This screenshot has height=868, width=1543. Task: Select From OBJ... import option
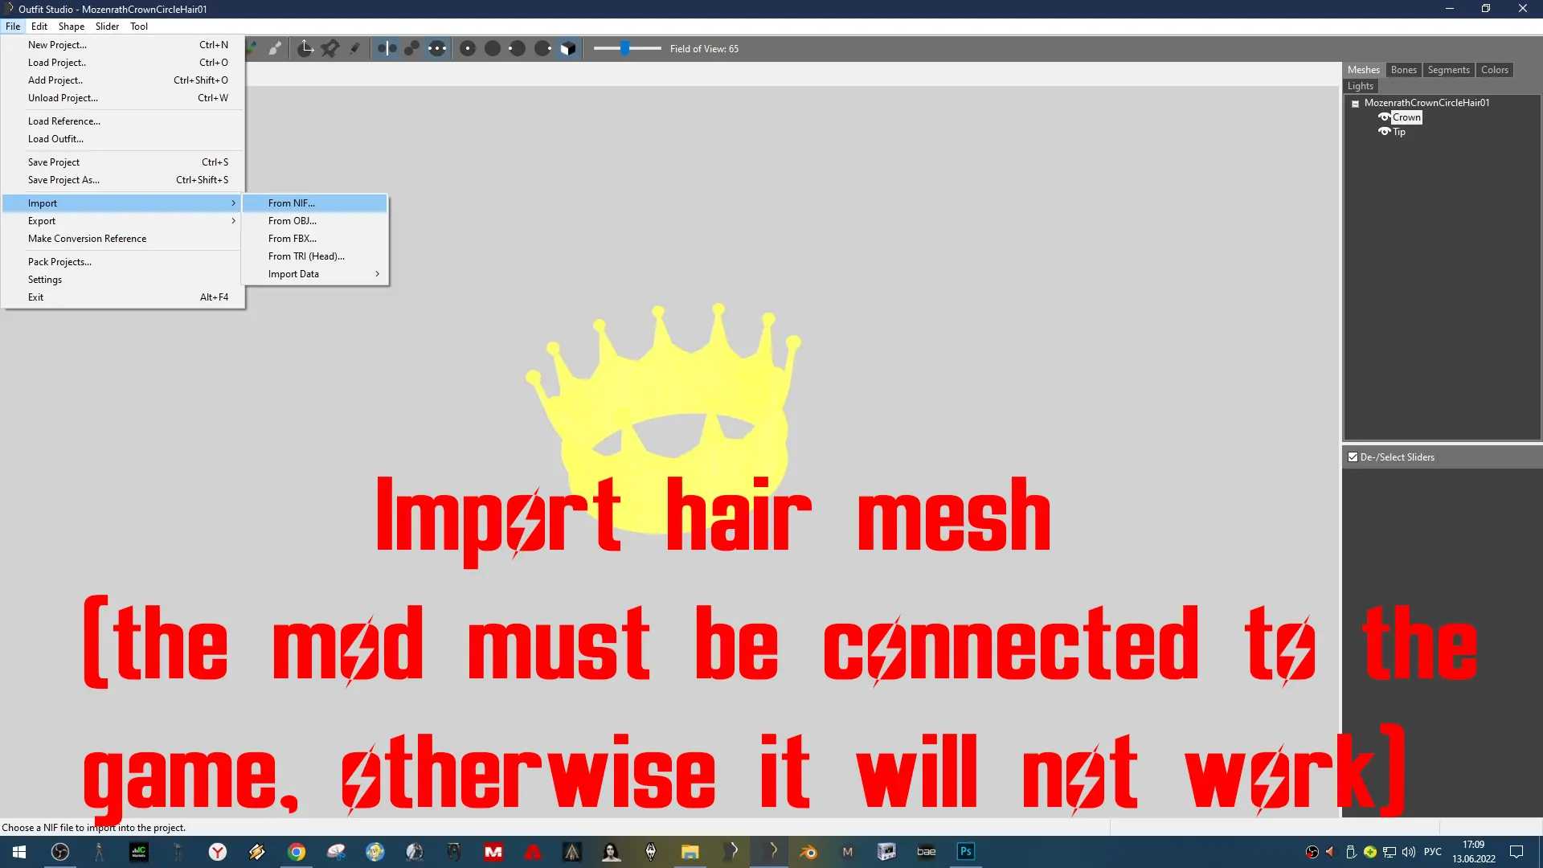coord(315,221)
